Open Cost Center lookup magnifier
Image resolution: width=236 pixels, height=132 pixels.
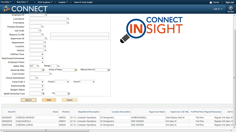[x=51, y=74]
